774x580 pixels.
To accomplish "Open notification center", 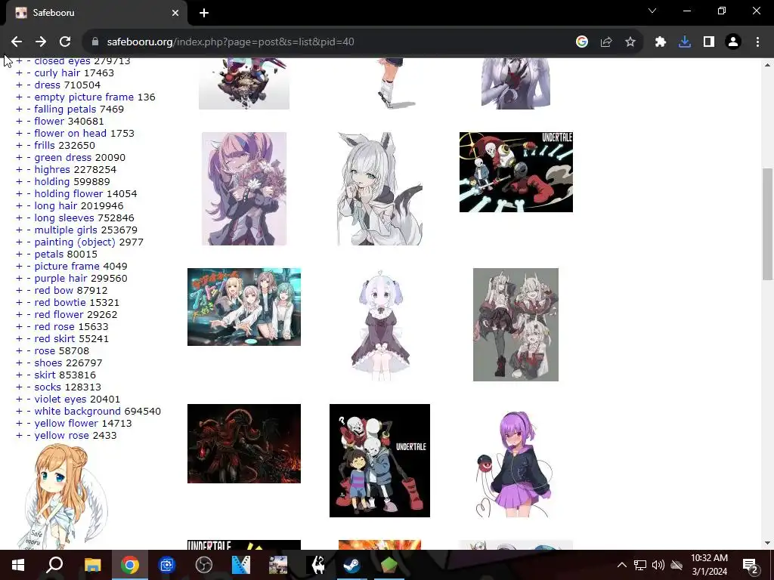I will [751, 566].
